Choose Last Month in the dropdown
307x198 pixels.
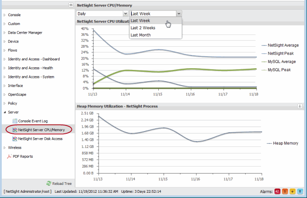coord(140,35)
